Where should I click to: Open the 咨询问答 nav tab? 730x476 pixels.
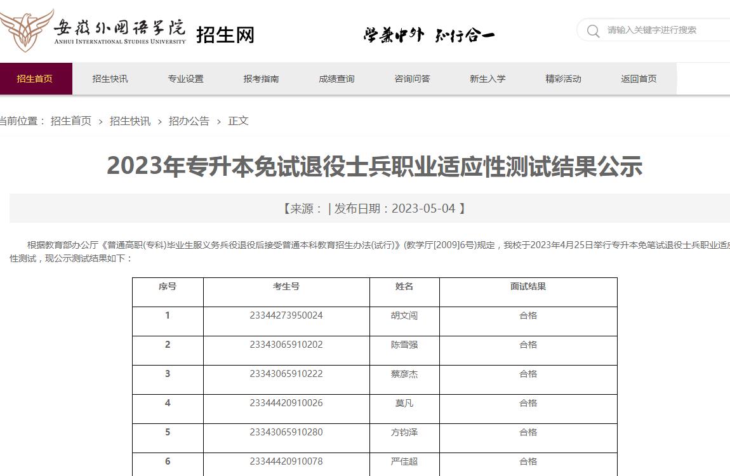412,79
